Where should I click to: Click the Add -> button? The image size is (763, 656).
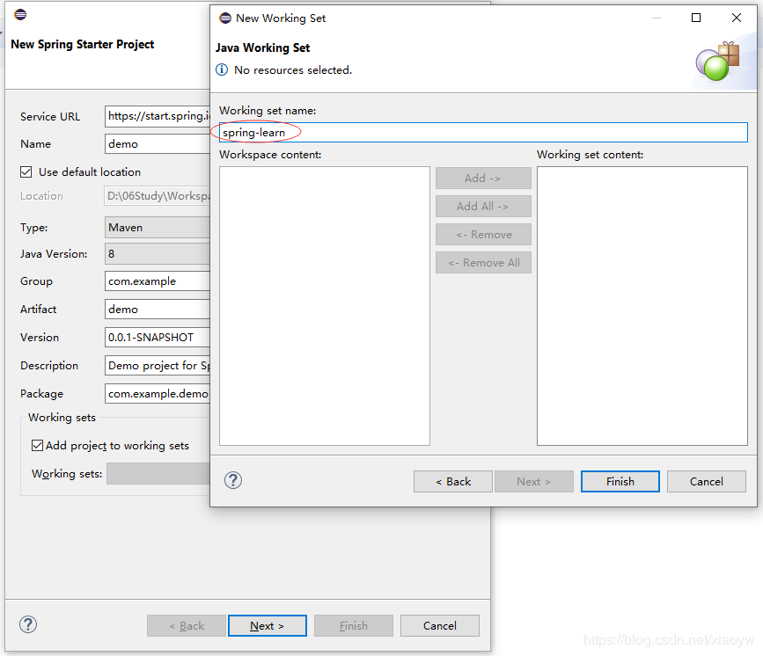point(483,179)
